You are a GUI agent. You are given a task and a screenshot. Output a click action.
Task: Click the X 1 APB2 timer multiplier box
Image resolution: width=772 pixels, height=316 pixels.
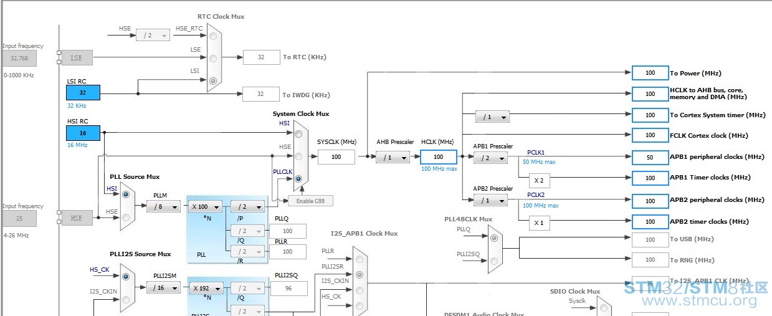(540, 223)
